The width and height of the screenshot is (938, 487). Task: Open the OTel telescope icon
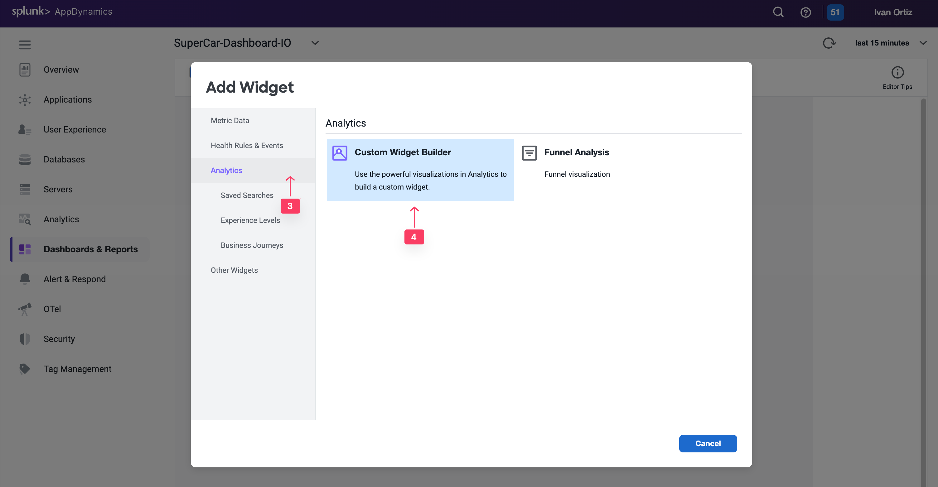point(24,309)
